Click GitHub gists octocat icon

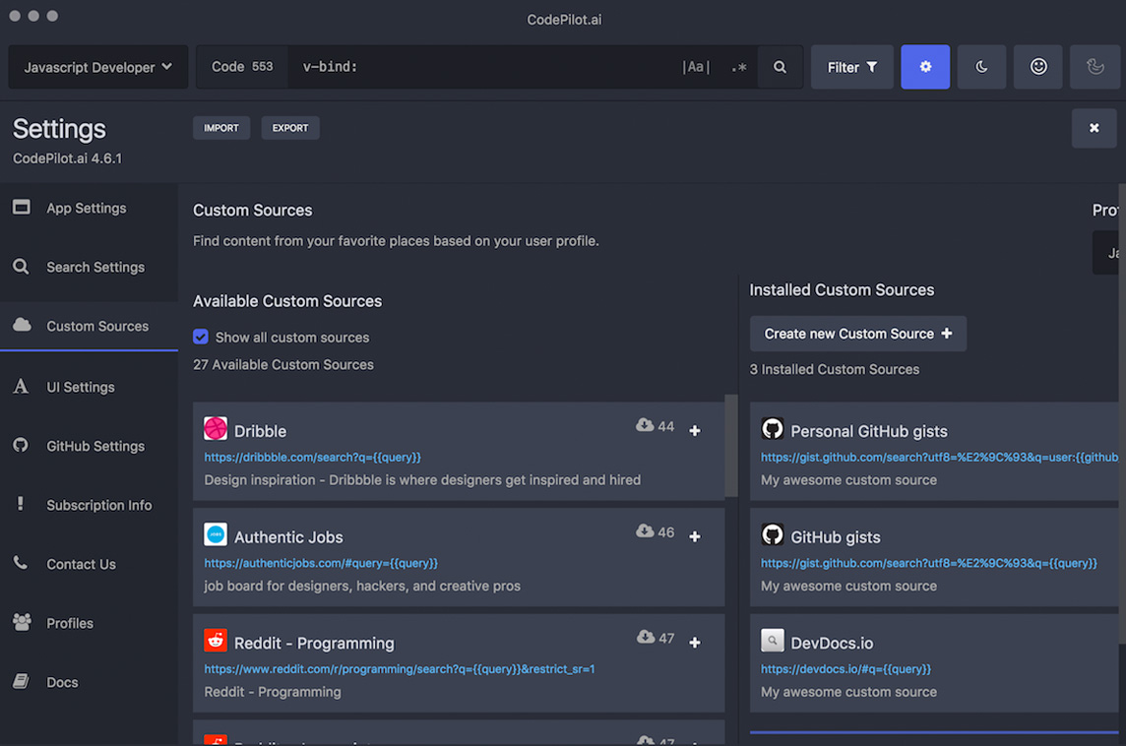(772, 534)
